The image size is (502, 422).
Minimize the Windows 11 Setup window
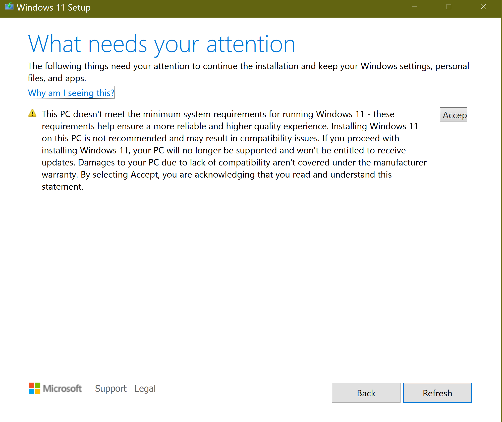tap(414, 7)
